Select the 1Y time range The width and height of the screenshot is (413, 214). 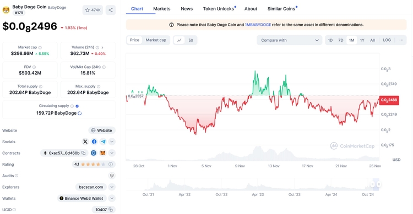tap(362, 40)
